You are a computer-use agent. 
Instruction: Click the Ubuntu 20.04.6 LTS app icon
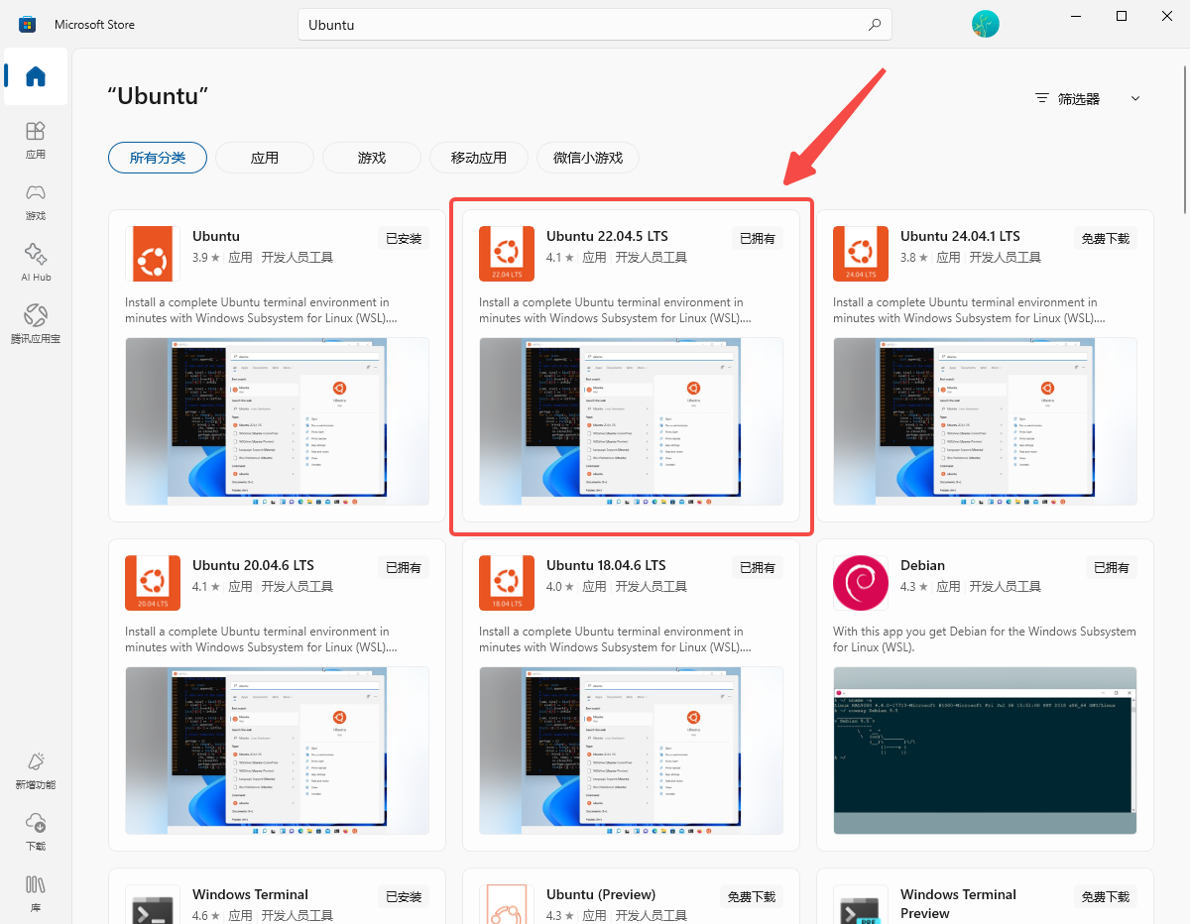tap(153, 583)
